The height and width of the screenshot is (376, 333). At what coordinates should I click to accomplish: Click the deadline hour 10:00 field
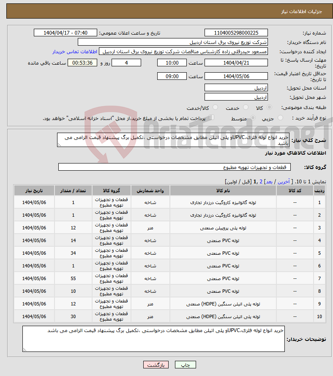[172, 63]
